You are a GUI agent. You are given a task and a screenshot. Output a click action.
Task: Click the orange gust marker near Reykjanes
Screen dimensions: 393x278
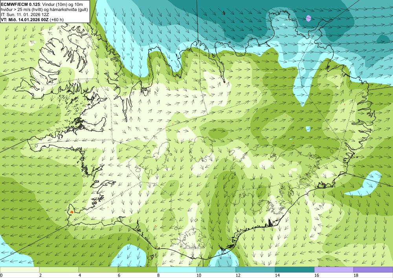[72, 212]
